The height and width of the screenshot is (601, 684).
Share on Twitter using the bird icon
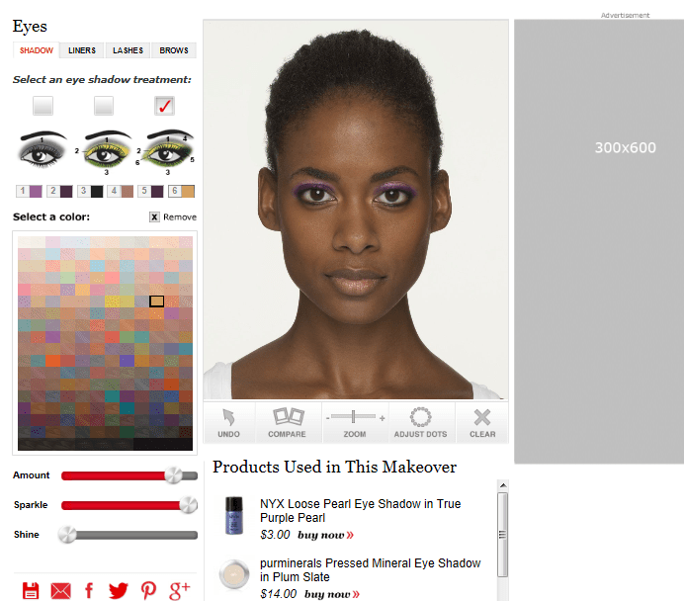(119, 590)
